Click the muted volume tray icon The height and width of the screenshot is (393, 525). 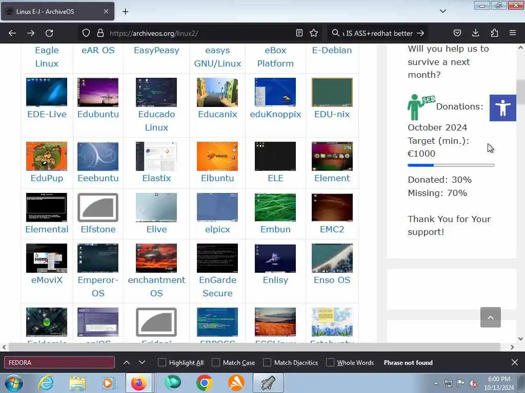(473, 384)
